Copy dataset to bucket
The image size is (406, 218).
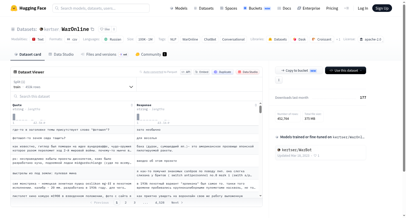(299, 70)
